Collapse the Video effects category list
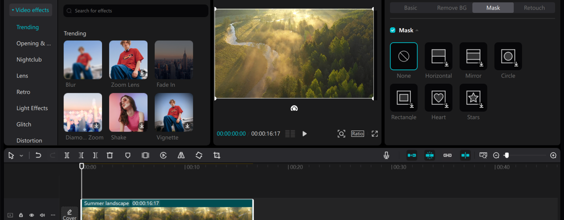Screen dimensions: 564x220 click(x=13, y=10)
